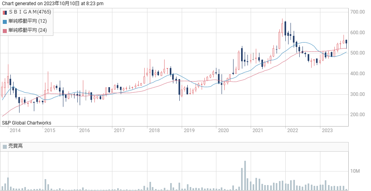
Task: Click the gray 売買高 legend swatch
Action: coord(5,147)
